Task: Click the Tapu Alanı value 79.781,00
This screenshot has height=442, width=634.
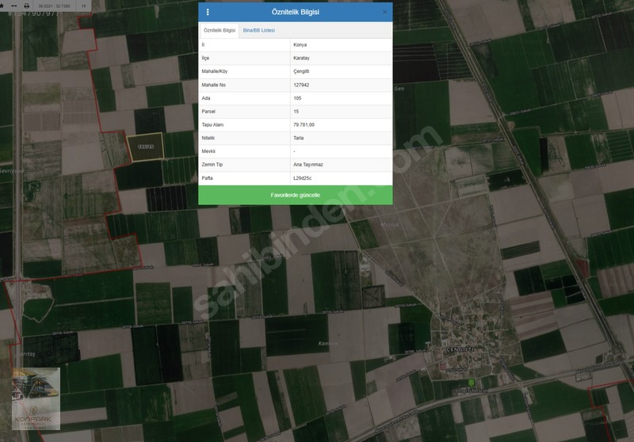Action: click(x=304, y=125)
